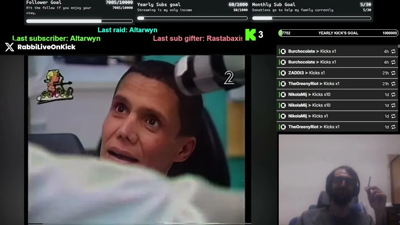Click the repeat icon in ZADDi3's row
400x225 pixels.
click(x=393, y=73)
